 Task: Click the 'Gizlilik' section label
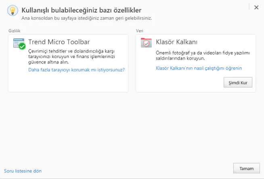tap(14, 31)
